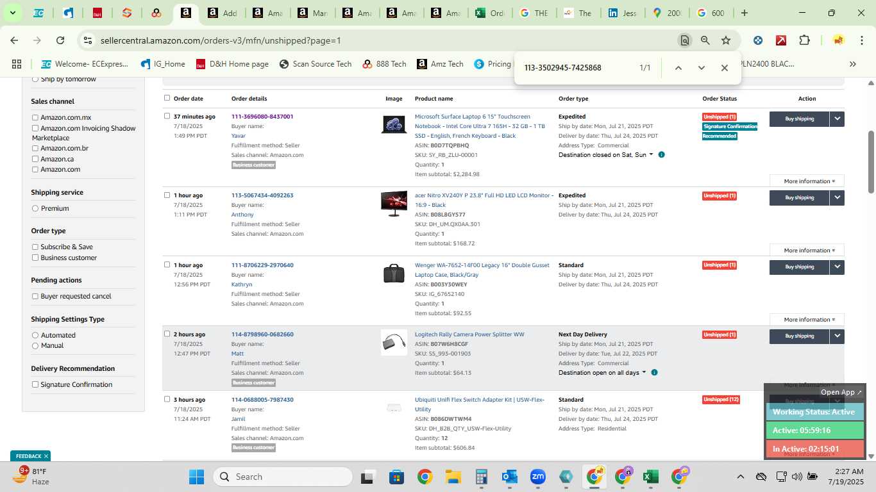Open Windows Start menu
Screen dimensions: 876x492
click(x=196, y=477)
